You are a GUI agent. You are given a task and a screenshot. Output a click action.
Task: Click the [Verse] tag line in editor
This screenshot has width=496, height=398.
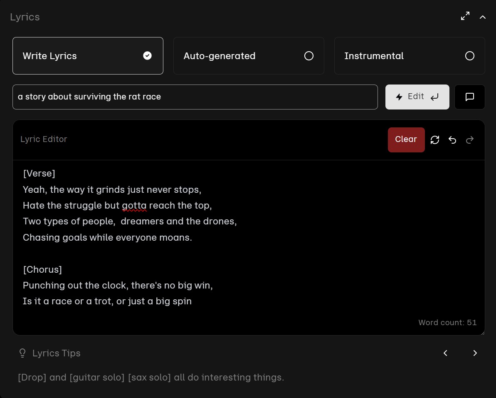pos(39,173)
